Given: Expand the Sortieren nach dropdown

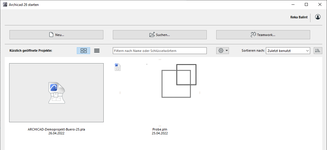Looking at the screenshot, I should (288, 50).
